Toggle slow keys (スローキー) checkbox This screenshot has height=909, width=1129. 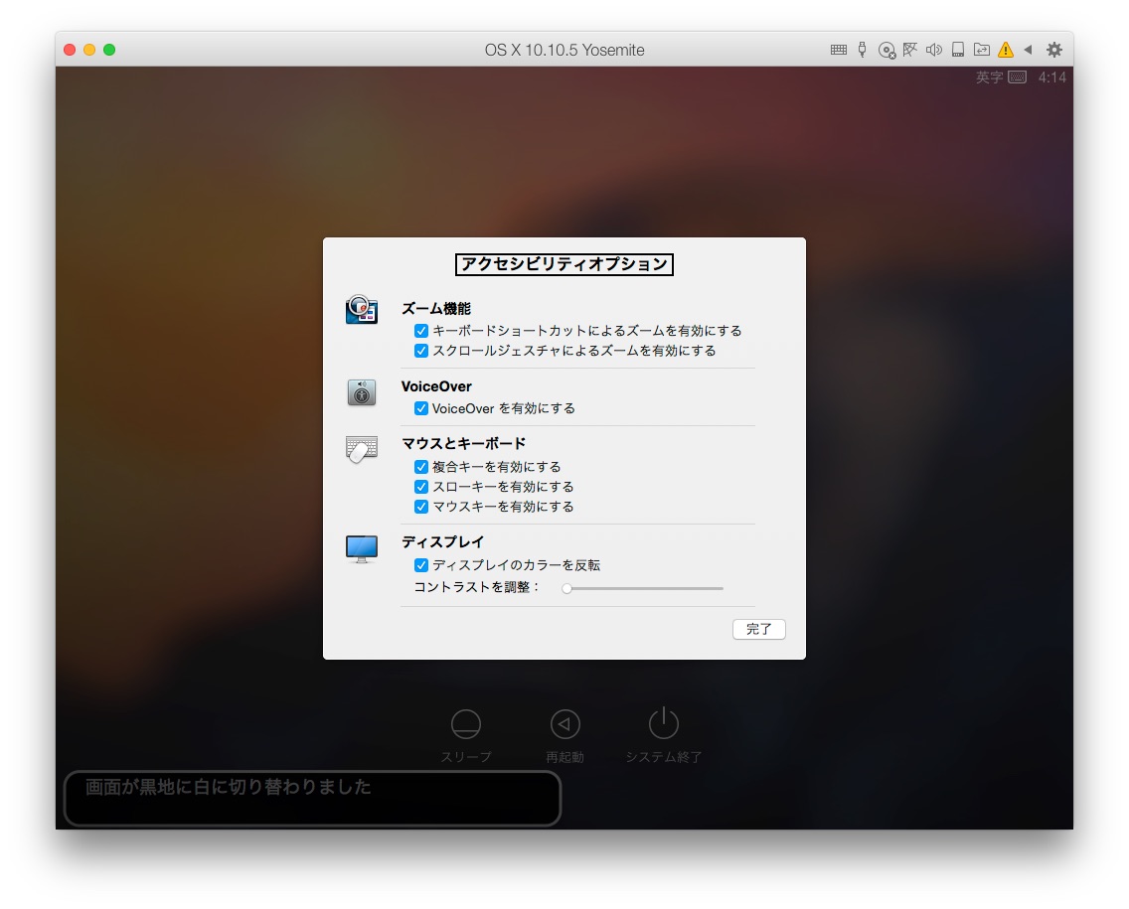pyautogui.click(x=421, y=487)
